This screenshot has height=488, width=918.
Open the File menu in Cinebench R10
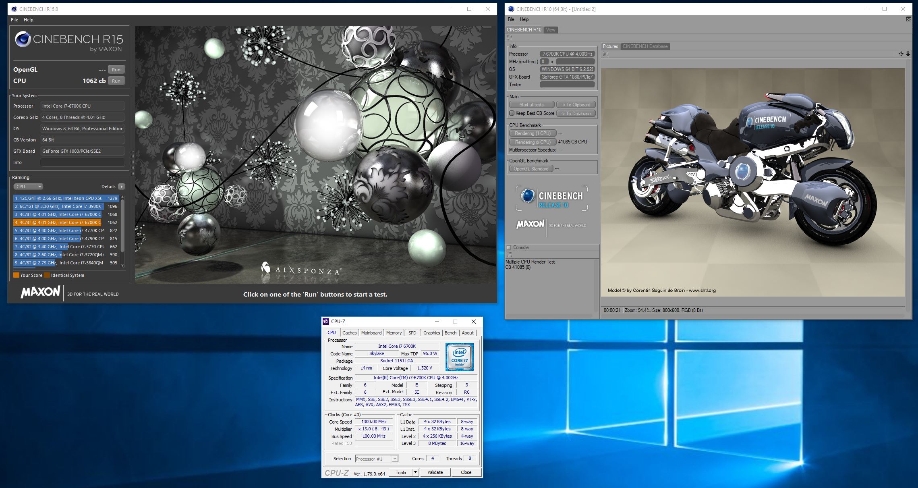pyautogui.click(x=511, y=19)
